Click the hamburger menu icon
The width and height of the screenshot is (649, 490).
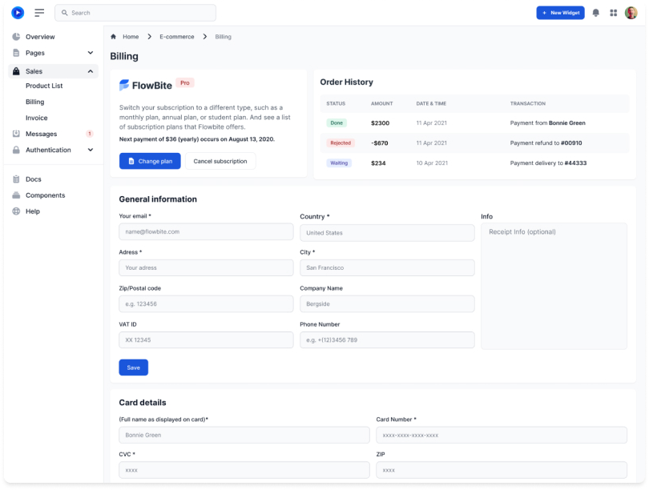pos(39,13)
